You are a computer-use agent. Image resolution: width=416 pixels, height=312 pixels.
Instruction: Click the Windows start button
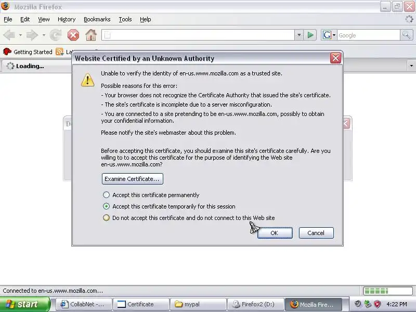click(25, 304)
